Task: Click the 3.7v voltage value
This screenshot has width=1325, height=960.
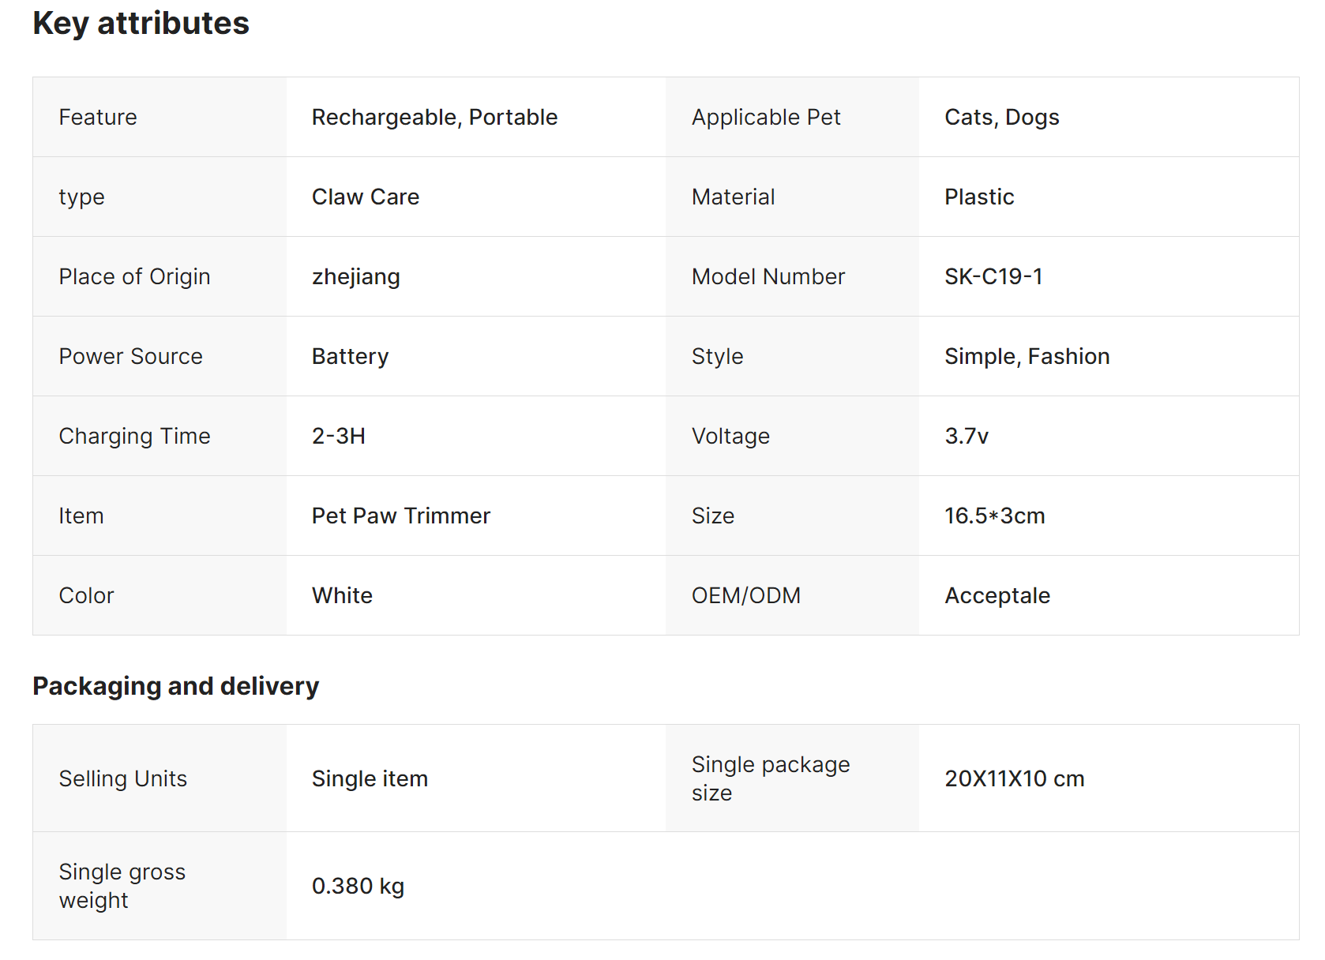Action: tap(967, 436)
